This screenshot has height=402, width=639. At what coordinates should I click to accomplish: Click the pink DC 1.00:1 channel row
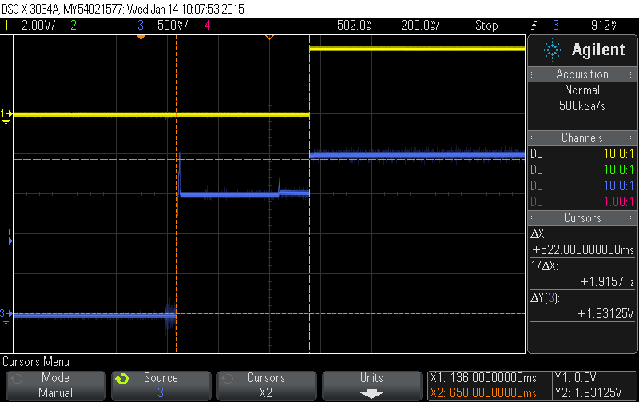coord(582,201)
